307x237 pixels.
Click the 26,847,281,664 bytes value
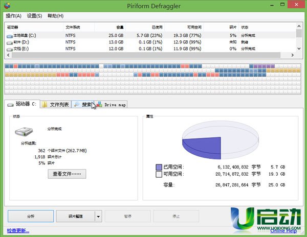[232, 185]
